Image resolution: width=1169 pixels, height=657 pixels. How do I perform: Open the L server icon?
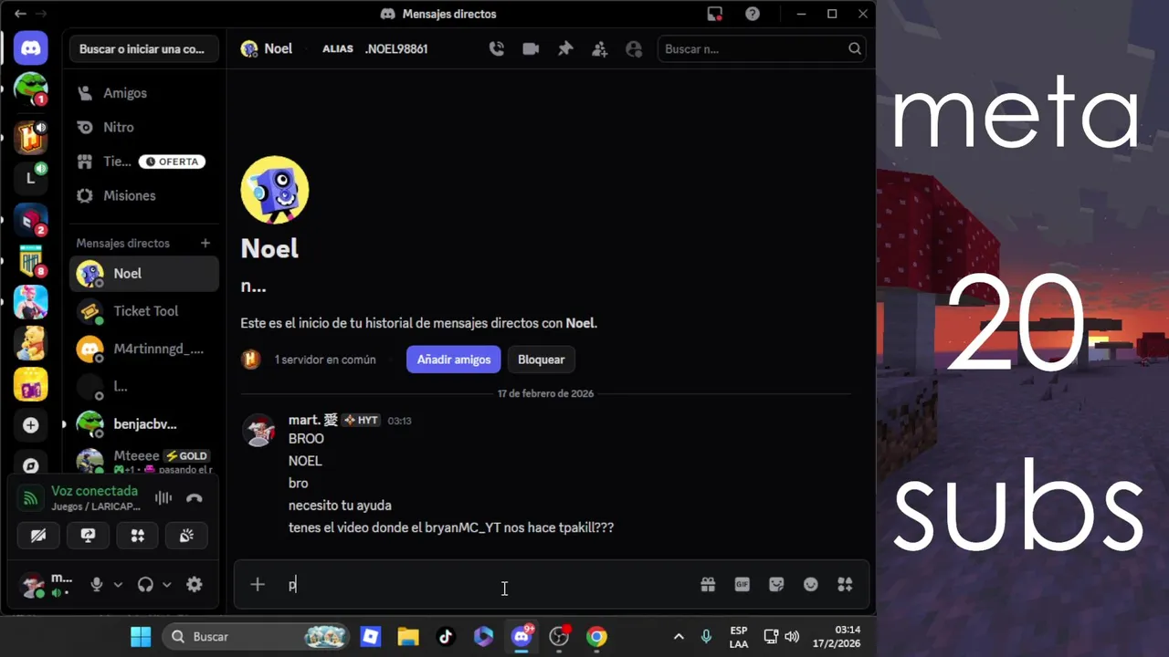(30, 178)
